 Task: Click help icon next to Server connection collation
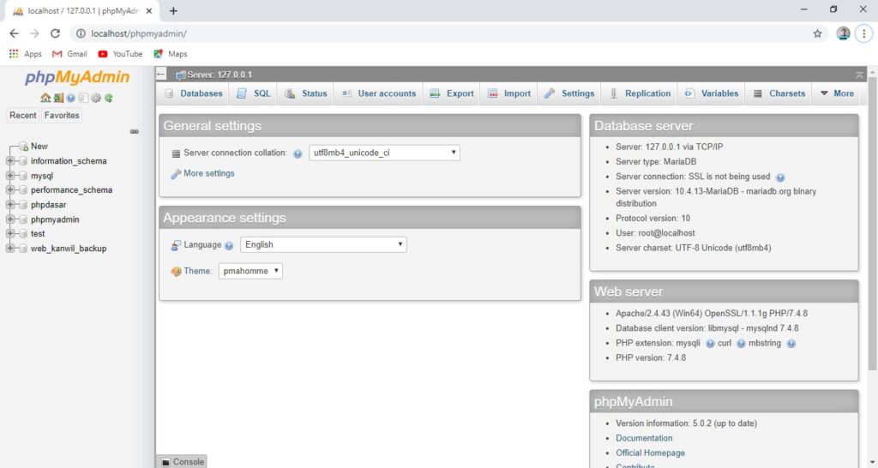(298, 153)
